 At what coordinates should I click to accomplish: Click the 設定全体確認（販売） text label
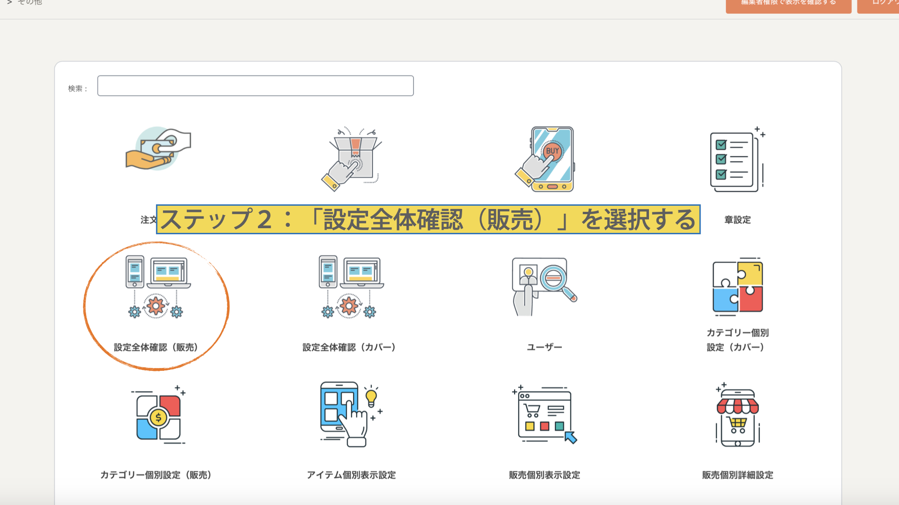pyautogui.click(x=156, y=347)
